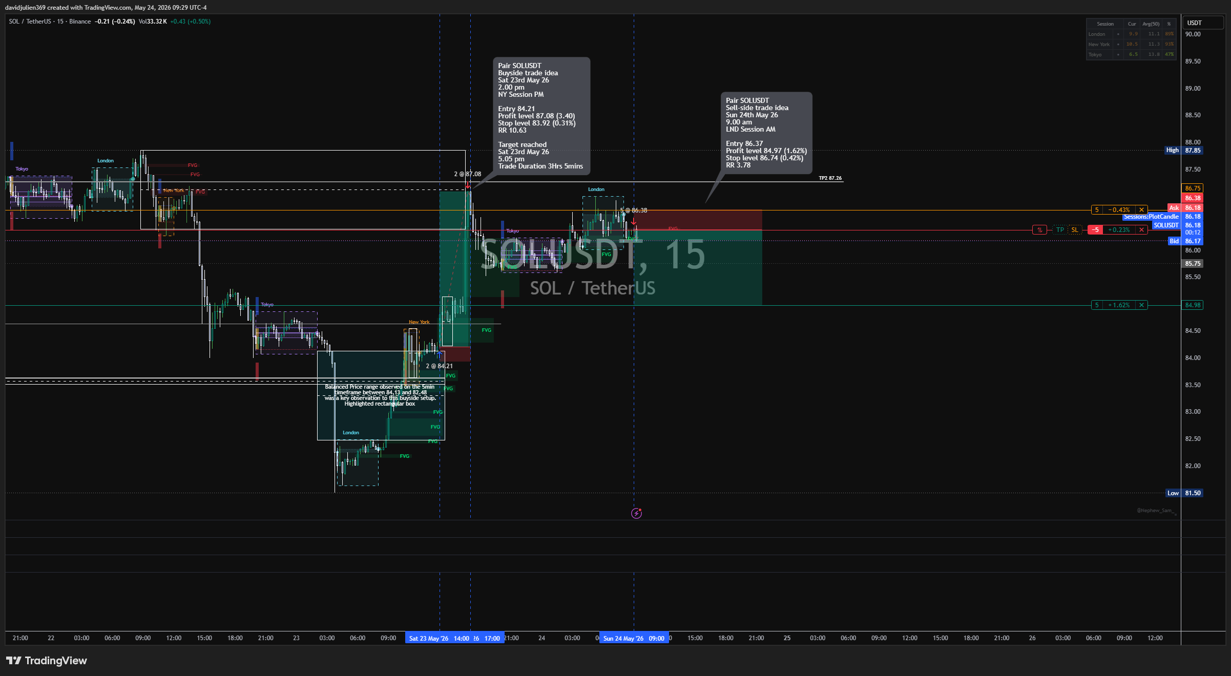Image resolution: width=1231 pixels, height=676 pixels.
Task: Select the sell-side trade idea text callout
Action: 766,133
